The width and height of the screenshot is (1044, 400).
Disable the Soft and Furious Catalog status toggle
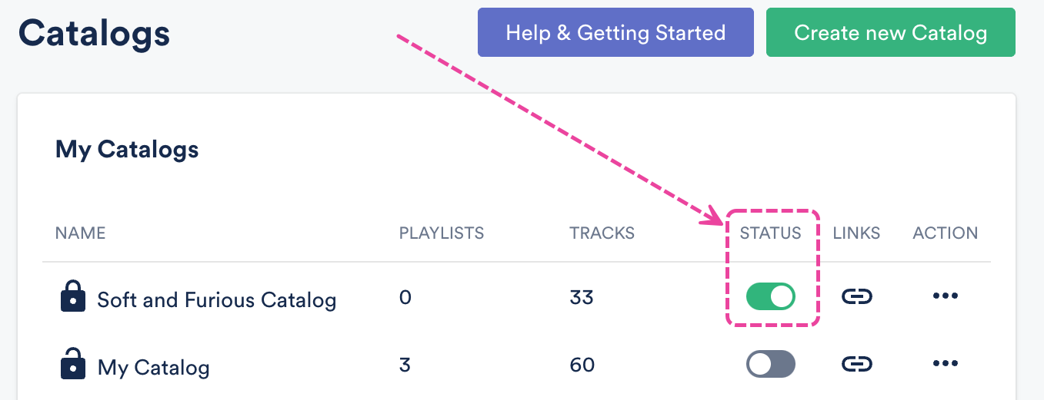pos(770,296)
